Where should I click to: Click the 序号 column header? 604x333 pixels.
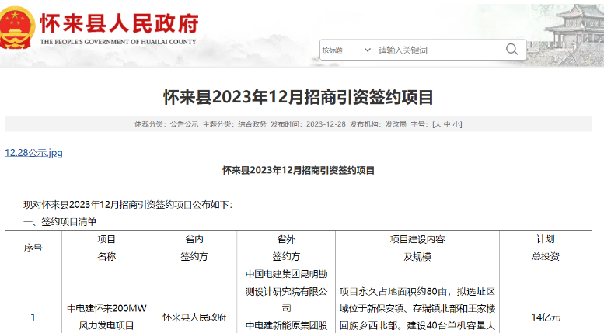point(33,248)
